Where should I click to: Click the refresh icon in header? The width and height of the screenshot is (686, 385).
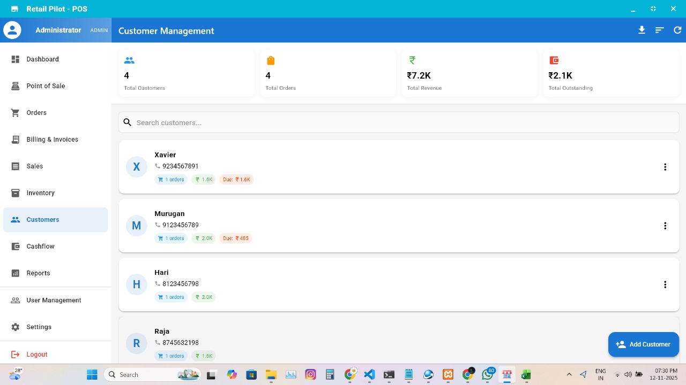click(677, 30)
